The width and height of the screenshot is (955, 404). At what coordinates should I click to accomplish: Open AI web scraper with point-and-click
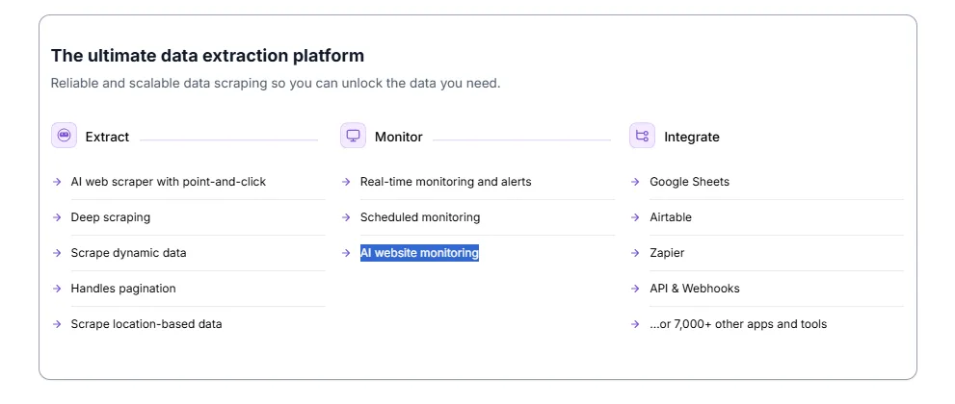coord(169,182)
